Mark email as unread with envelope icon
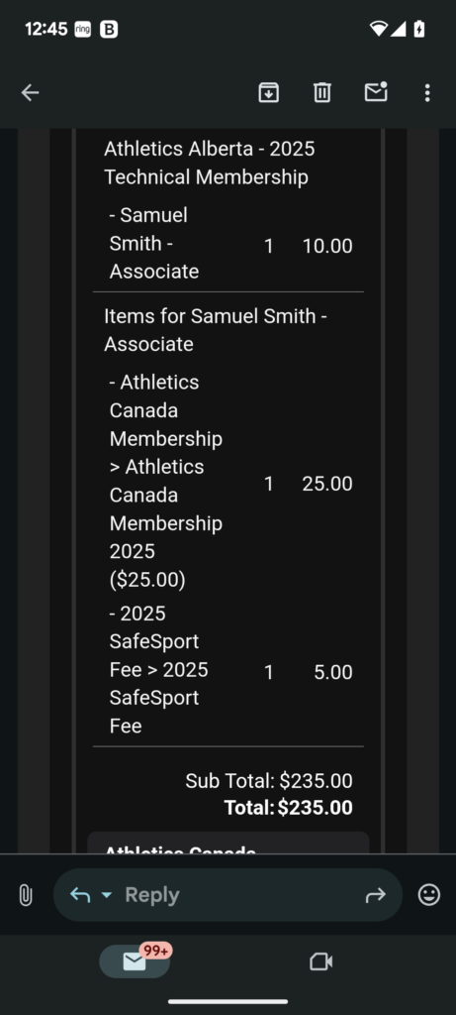Viewport: 456px width, 1015px height. 376,92
